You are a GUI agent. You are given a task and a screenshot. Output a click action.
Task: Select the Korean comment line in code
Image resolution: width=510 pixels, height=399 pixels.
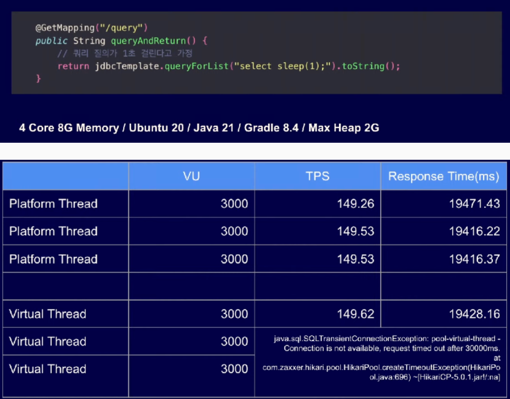tap(125, 53)
